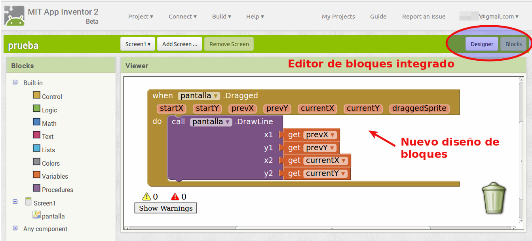Click the Viewer panel header

[x=323, y=65]
